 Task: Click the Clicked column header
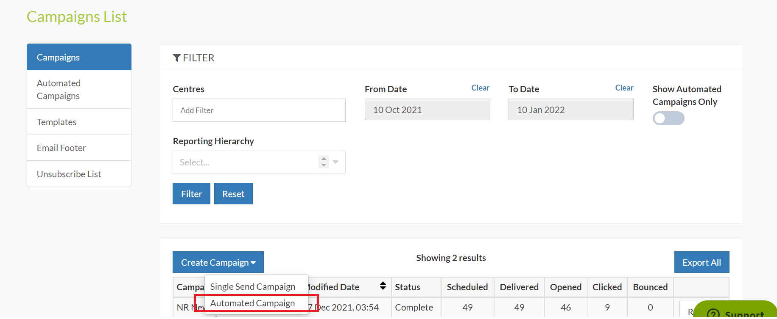[x=607, y=287]
